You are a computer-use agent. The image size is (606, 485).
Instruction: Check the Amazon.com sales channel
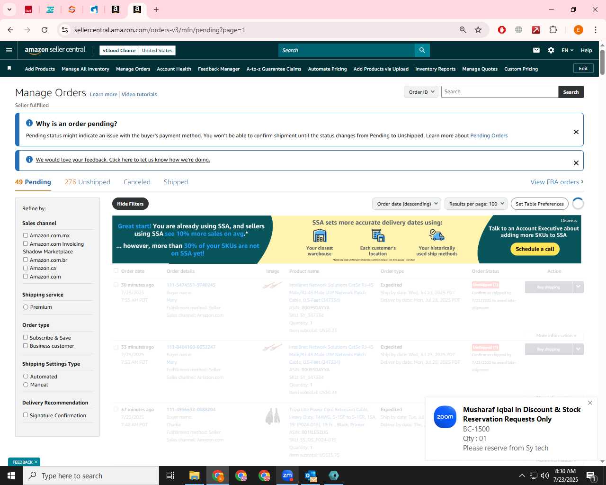pyautogui.click(x=26, y=277)
